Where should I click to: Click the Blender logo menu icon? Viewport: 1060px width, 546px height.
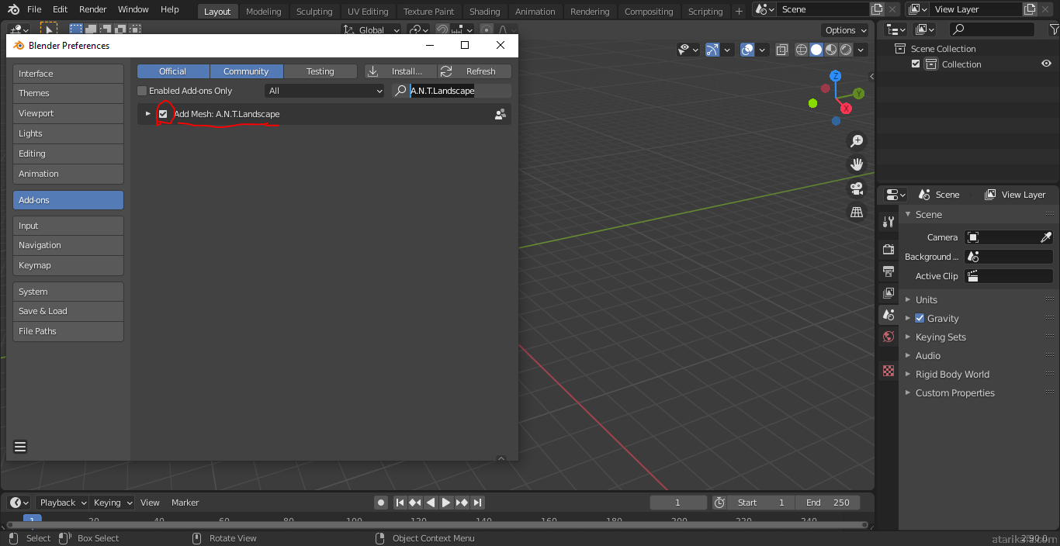[12, 9]
